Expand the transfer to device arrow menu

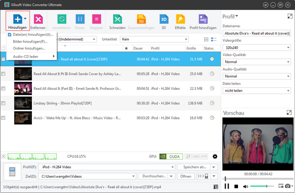214,176
